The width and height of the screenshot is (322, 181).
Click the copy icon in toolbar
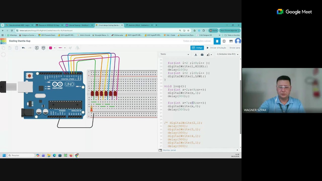3,48
